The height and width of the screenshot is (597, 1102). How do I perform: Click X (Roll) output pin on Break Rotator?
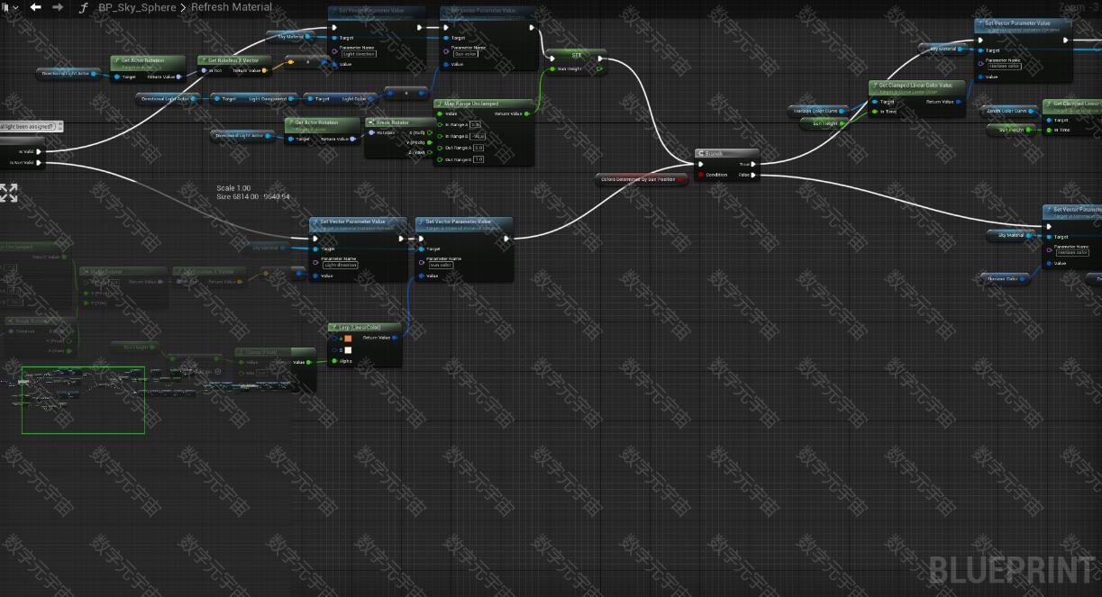429,132
